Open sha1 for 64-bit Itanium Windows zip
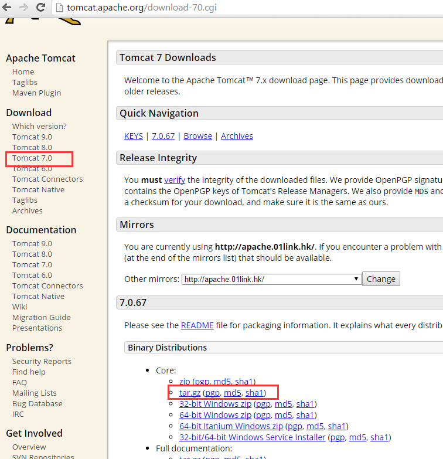The width and height of the screenshot is (443, 459). pos(337,426)
